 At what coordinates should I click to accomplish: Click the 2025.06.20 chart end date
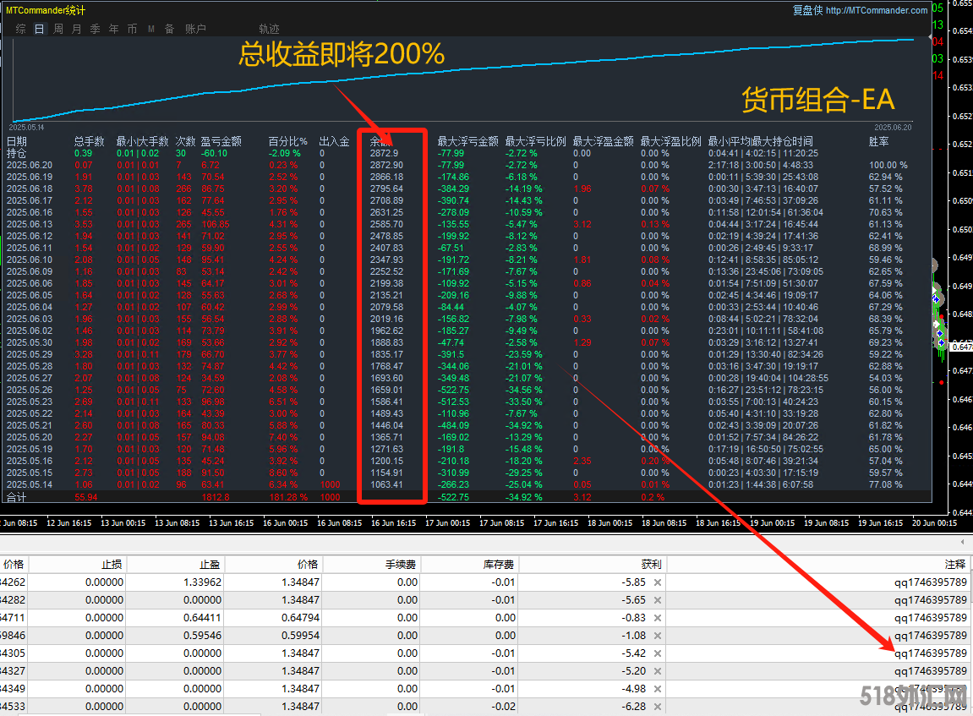(x=894, y=127)
